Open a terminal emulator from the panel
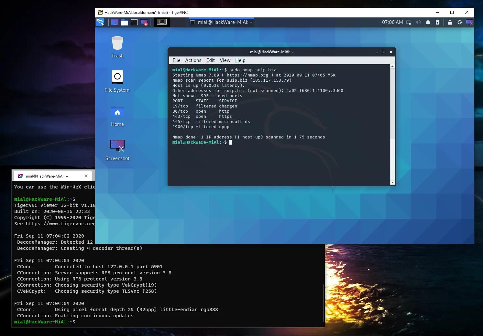The image size is (483, 336). coord(134,22)
